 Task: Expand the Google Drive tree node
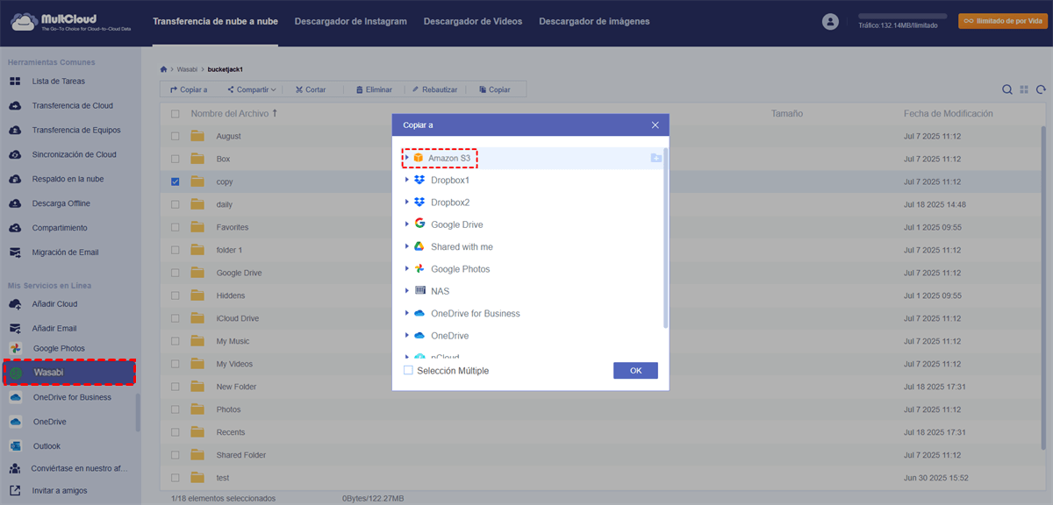[x=407, y=224]
